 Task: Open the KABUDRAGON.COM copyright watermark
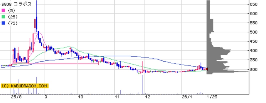(x=24, y=86)
